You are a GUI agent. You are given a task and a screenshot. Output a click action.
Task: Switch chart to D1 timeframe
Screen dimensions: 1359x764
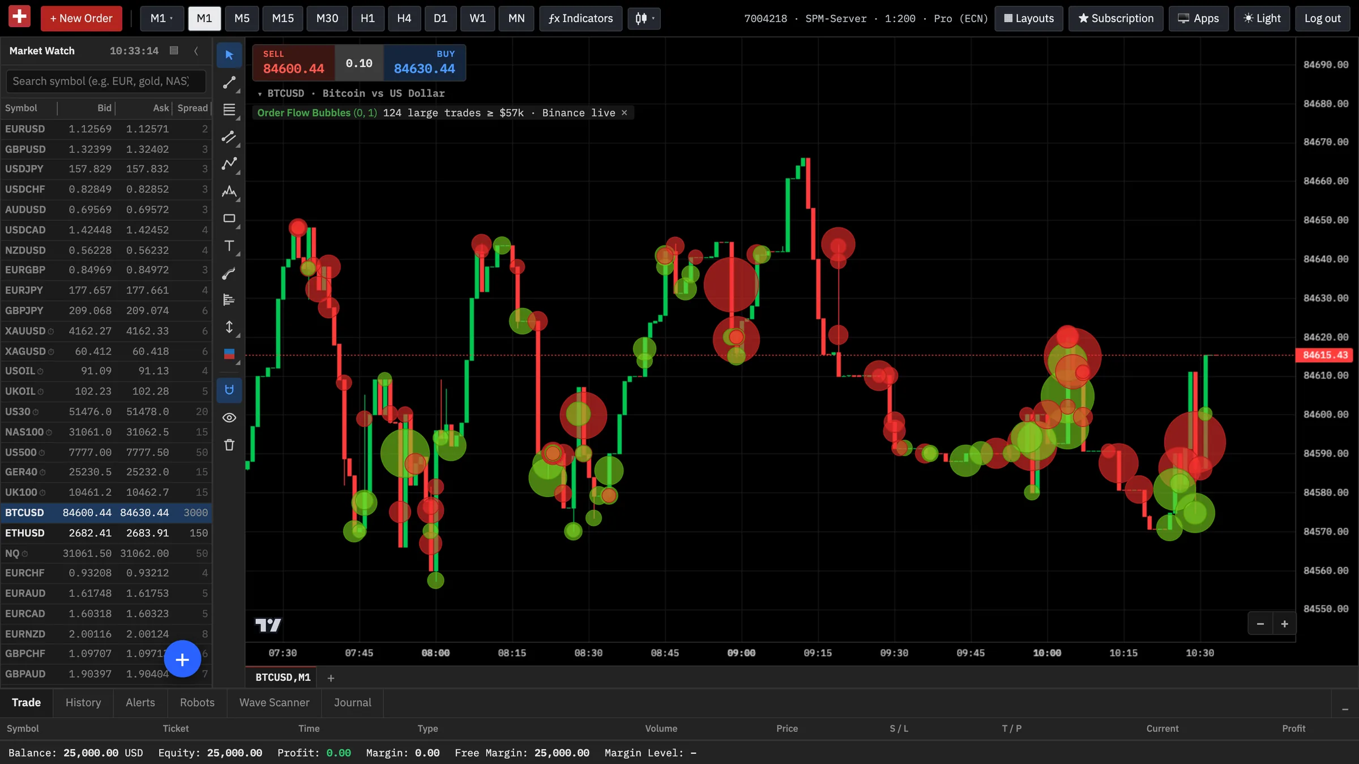pos(441,18)
